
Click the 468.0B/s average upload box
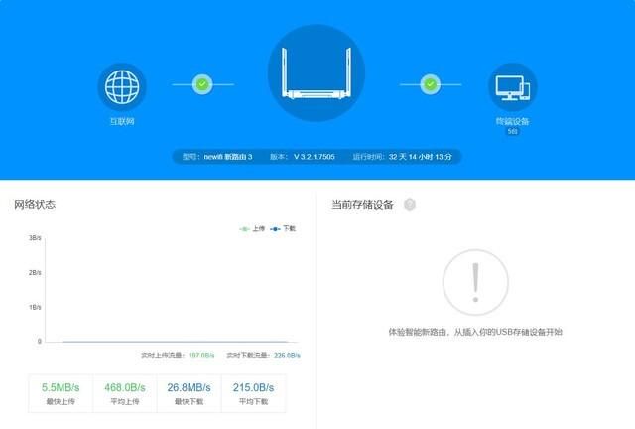click(125, 393)
